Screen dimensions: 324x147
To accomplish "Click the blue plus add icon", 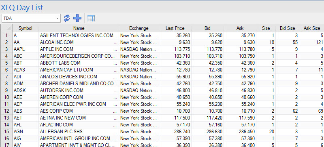I will [77, 18].
